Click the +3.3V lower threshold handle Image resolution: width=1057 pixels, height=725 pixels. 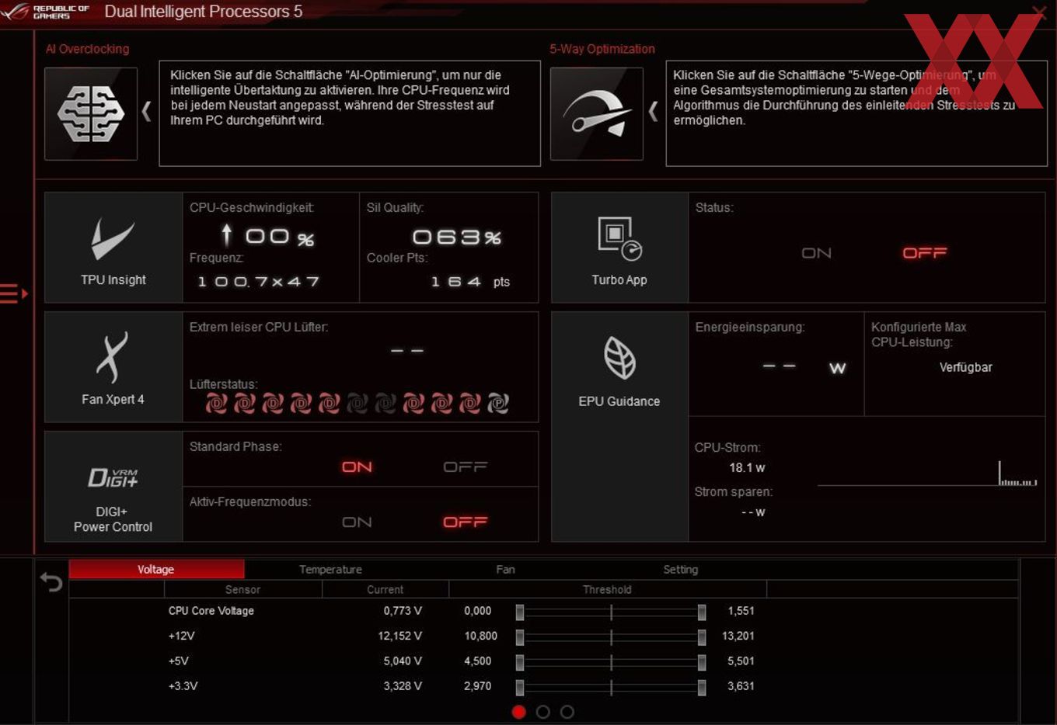520,686
